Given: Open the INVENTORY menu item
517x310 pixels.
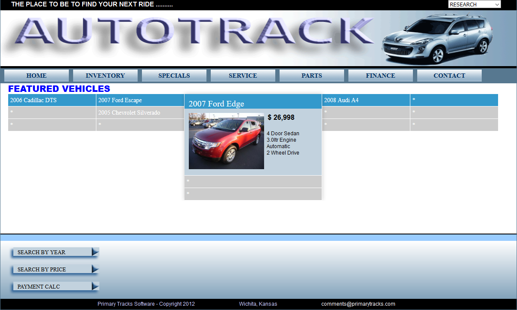Looking at the screenshot, I should (105, 76).
